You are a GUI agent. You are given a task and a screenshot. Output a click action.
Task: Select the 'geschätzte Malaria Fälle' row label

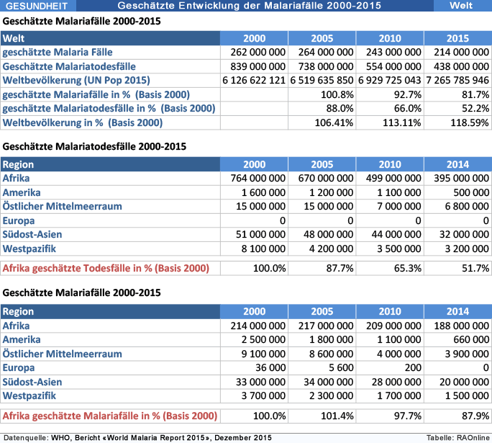tap(58, 52)
